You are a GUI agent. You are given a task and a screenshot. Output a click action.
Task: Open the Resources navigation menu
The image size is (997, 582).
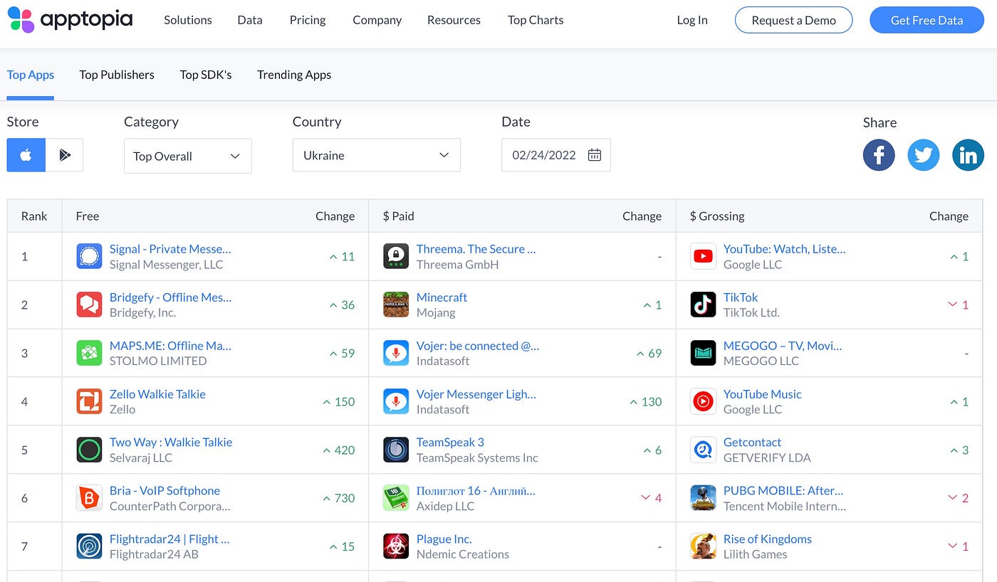tap(454, 20)
